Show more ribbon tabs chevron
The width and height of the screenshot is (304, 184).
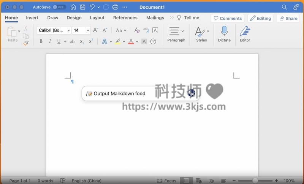tap(172, 18)
